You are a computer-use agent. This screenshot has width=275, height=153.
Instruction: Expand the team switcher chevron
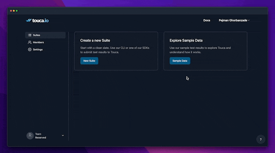63,136
